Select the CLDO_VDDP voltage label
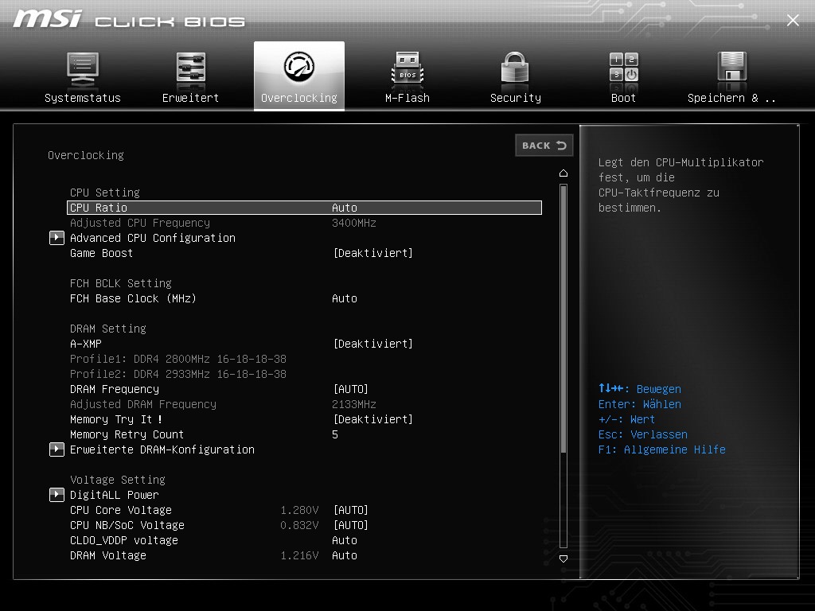 (123, 540)
